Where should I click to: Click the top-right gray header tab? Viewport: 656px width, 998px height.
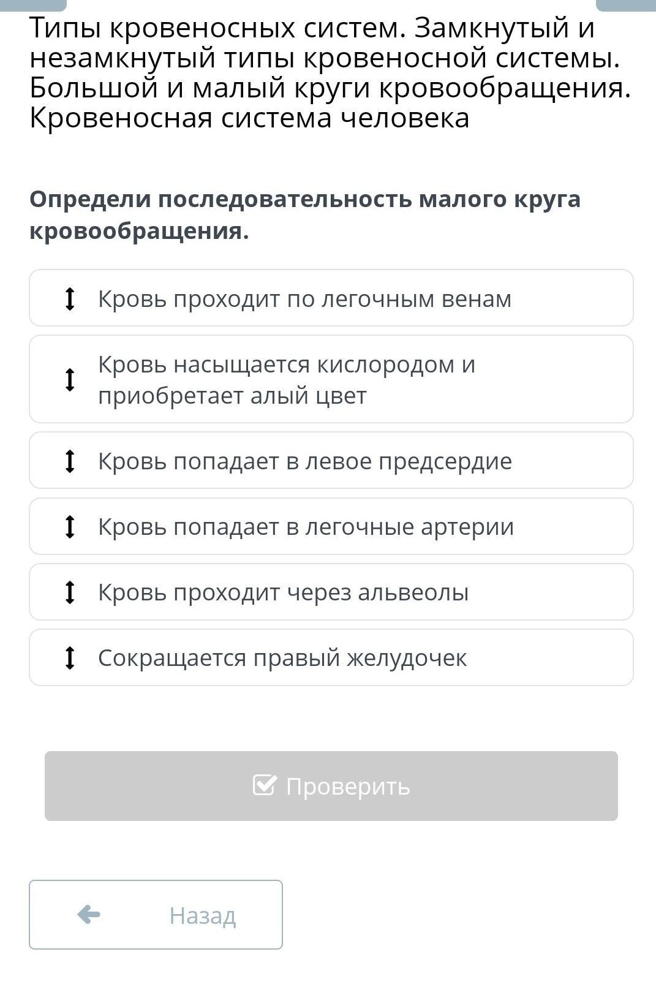click(x=625, y=5)
